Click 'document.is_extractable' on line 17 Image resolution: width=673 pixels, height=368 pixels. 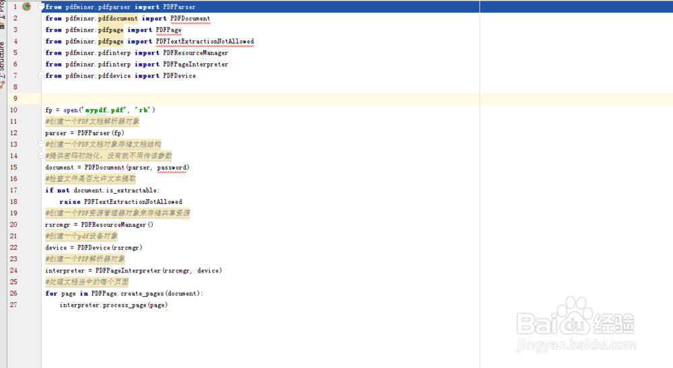point(115,190)
